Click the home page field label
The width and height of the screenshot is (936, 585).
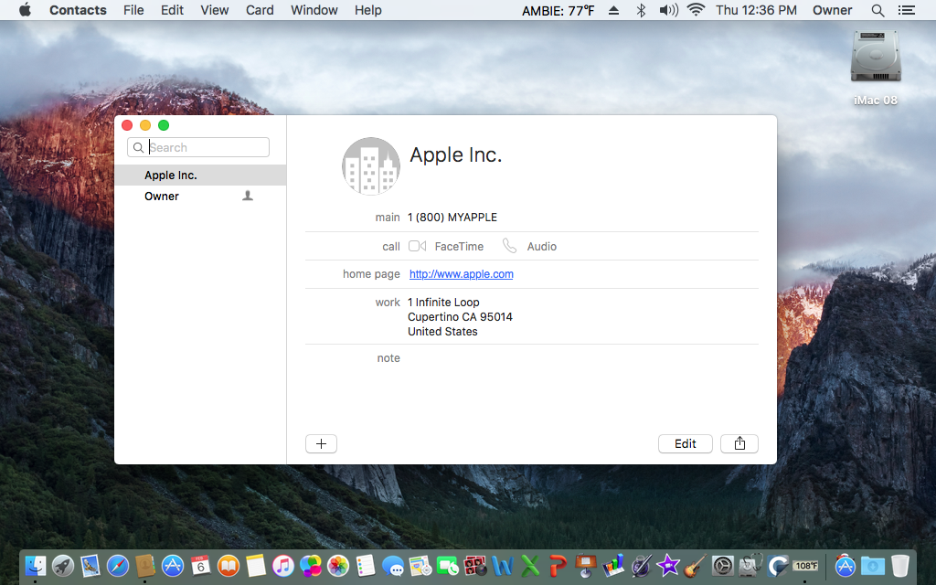point(371,274)
